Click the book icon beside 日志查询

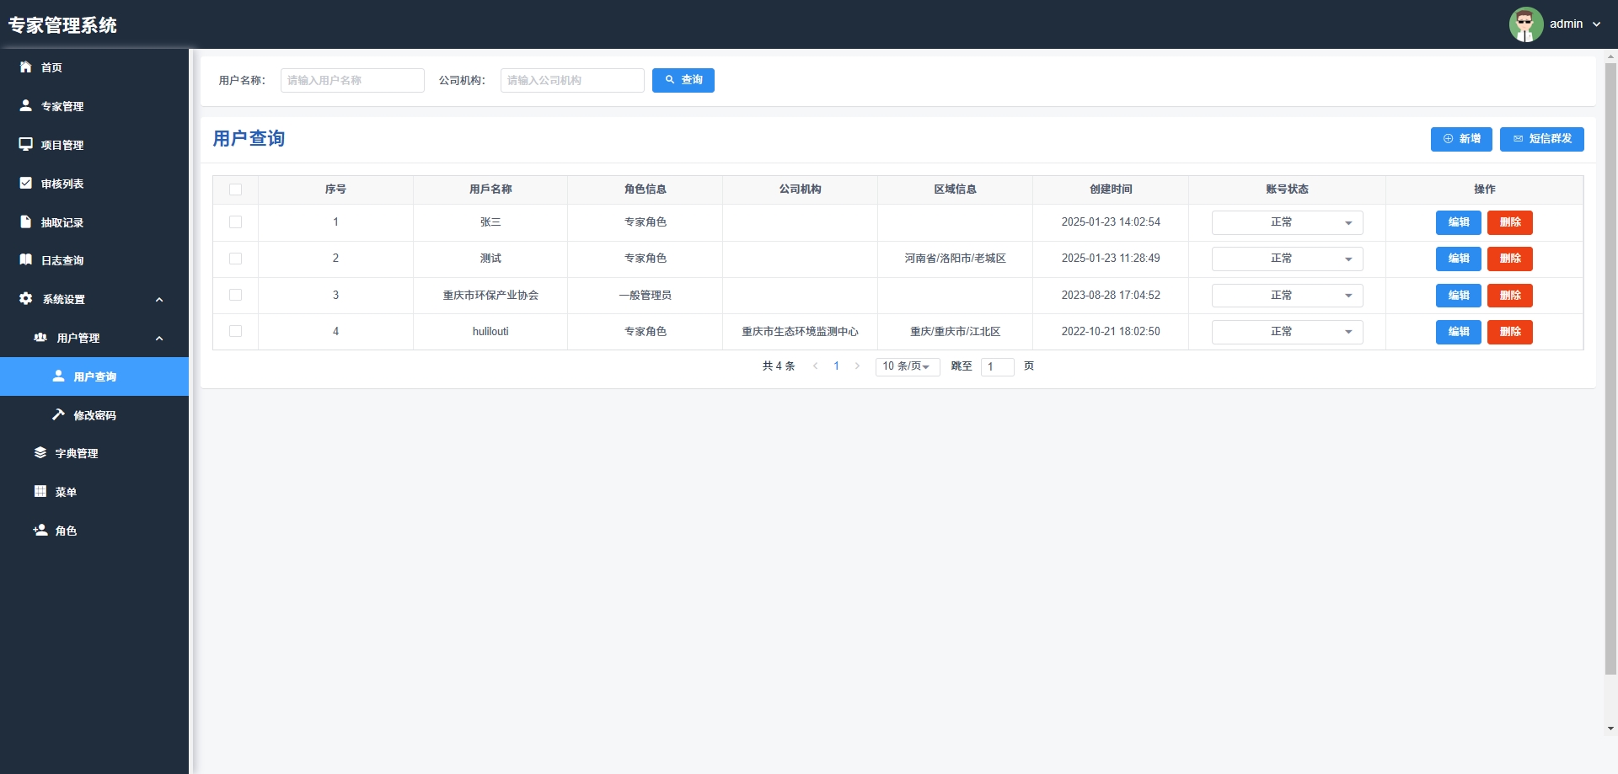click(x=25, y=259)
